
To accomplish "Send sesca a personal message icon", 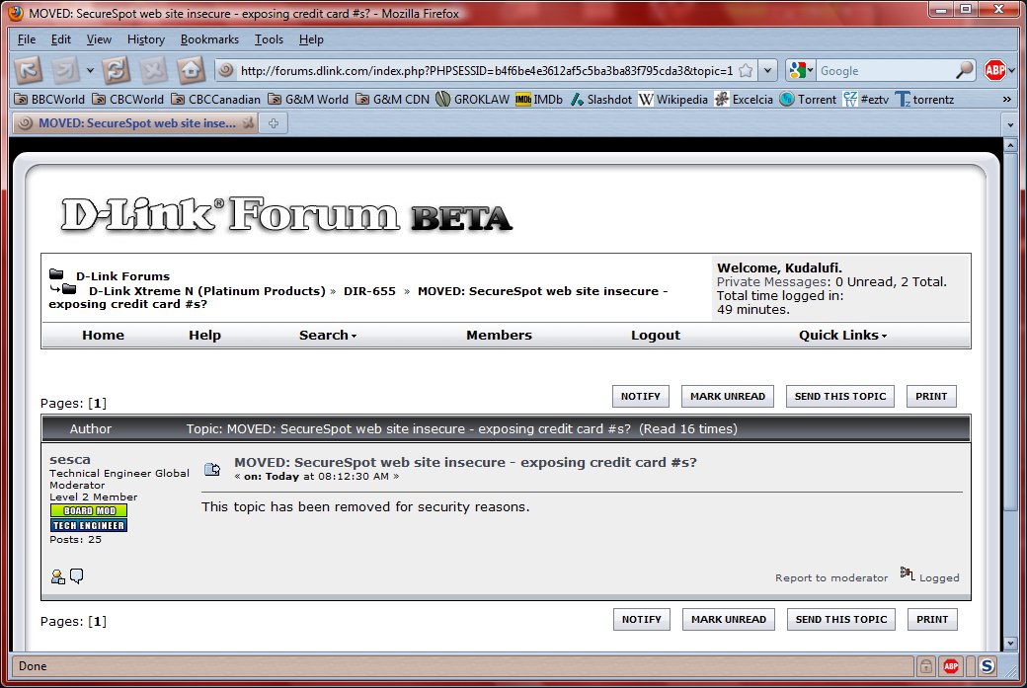I will click(77, 576).
